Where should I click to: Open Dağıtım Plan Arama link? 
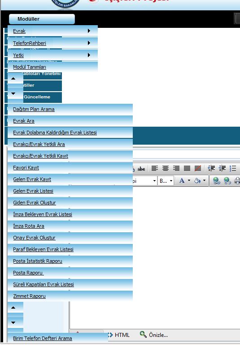(70, 109)
